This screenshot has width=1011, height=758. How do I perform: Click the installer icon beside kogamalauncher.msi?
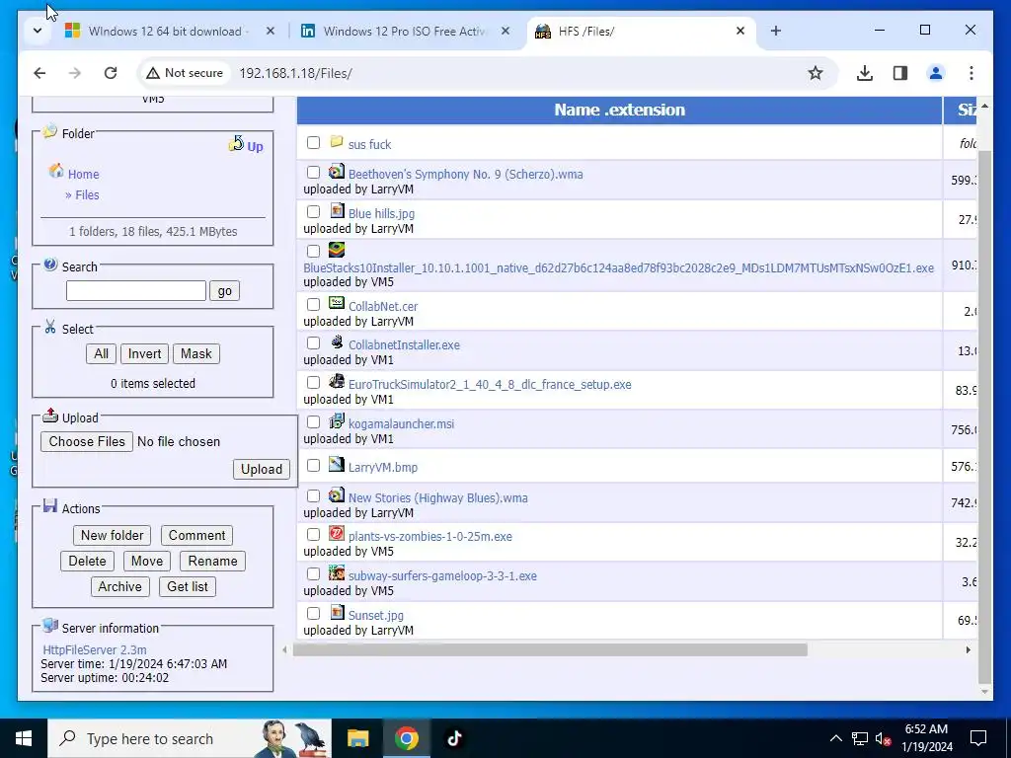click(337, 420)
